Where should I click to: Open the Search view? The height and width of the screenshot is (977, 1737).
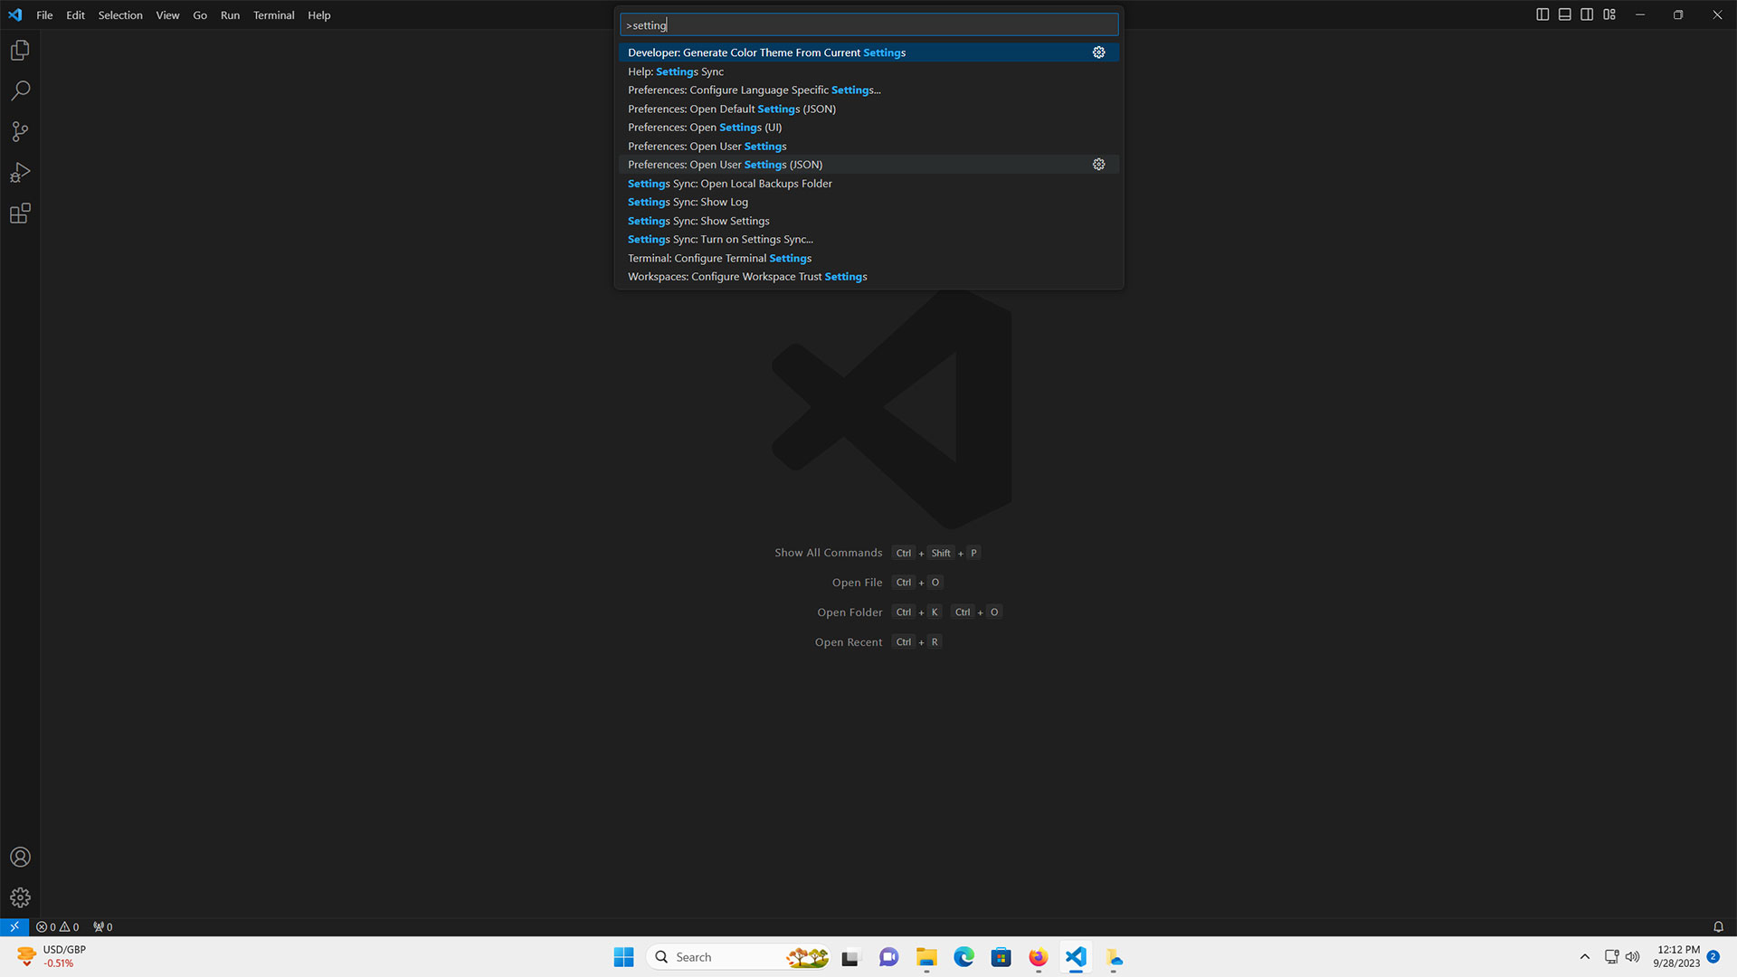click(20, 90)
